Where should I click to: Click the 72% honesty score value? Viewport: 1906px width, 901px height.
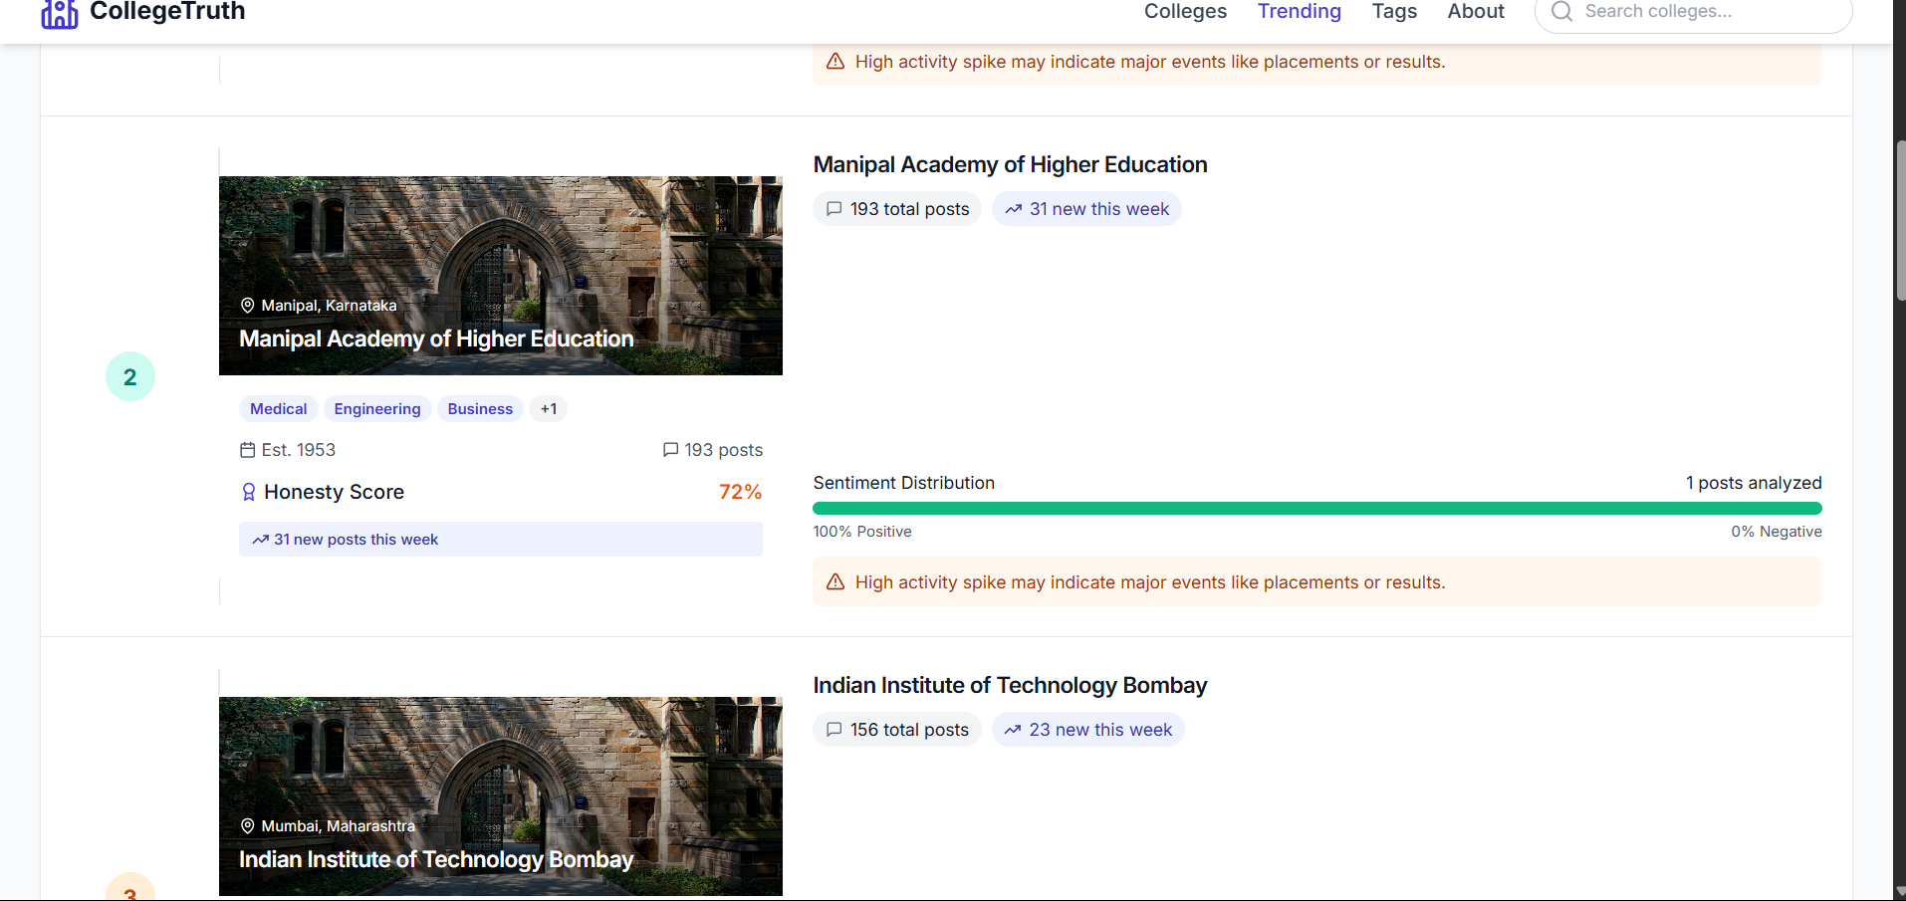coord(740,492)
